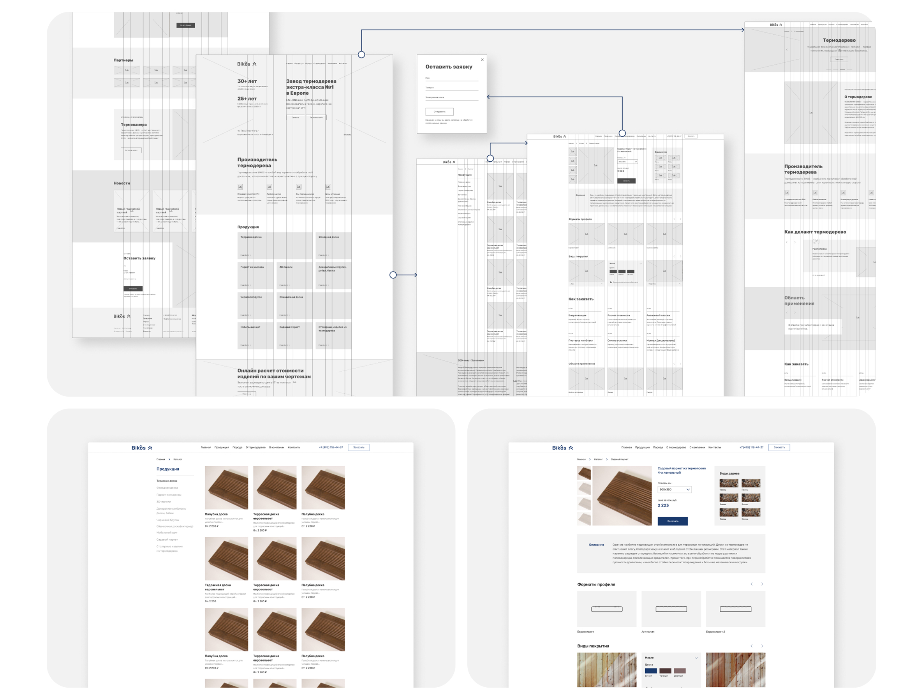Select the top product photo thumbnail beside the main image
This screenshot has height=688, width=923.
pyautogui.click(x=583, y=473)
